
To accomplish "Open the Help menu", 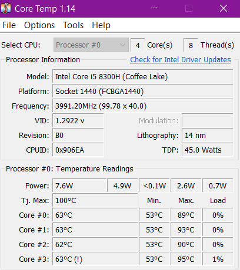I will 101,25.
